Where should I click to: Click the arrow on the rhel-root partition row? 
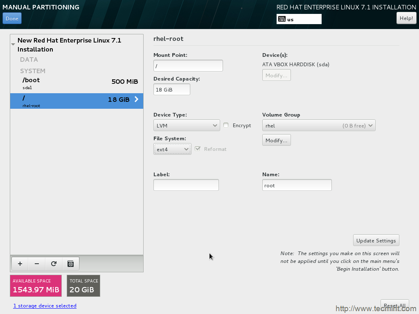(137, 99)
